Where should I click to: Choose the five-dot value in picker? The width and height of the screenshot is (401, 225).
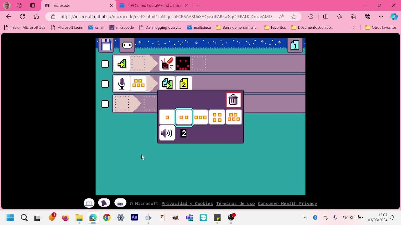point(234,117)
